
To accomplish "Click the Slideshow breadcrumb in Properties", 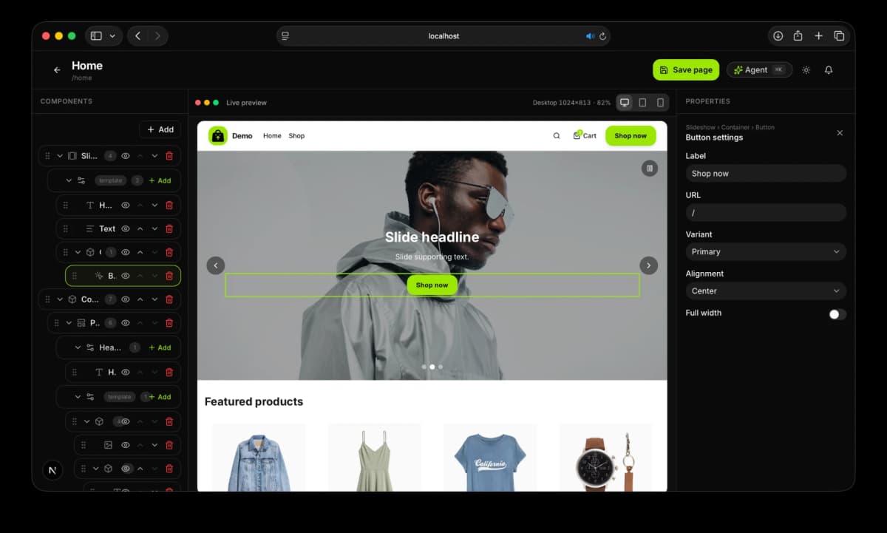I will tap(701, 127).
